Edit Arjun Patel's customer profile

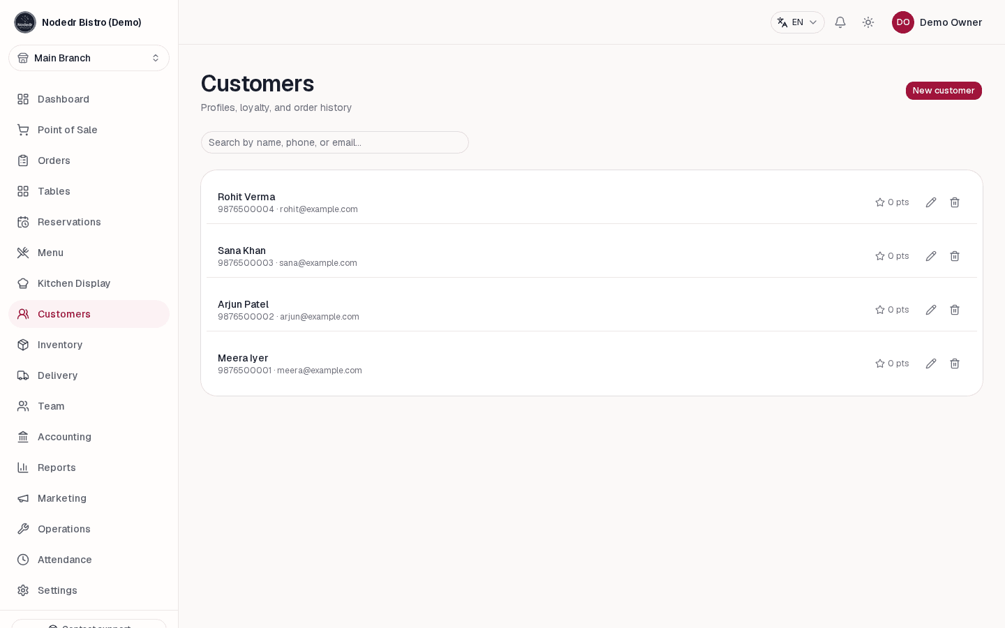click(x=931, y=310)
